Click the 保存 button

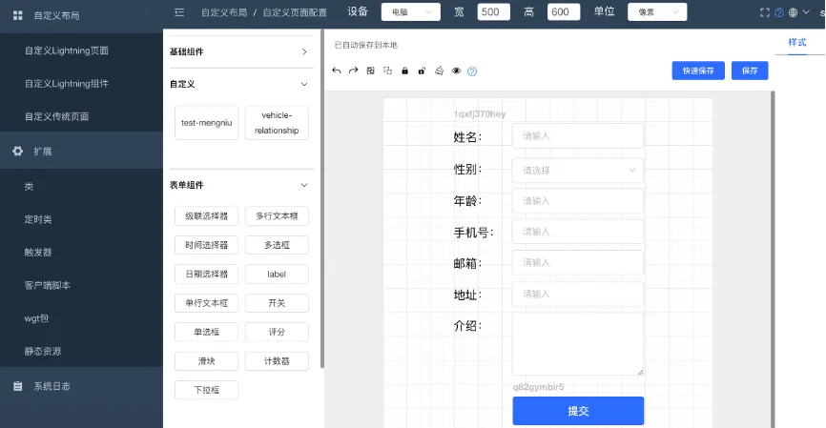pos(750,71)
